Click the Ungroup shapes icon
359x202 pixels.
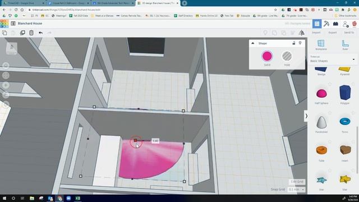[x=284, y=33]
